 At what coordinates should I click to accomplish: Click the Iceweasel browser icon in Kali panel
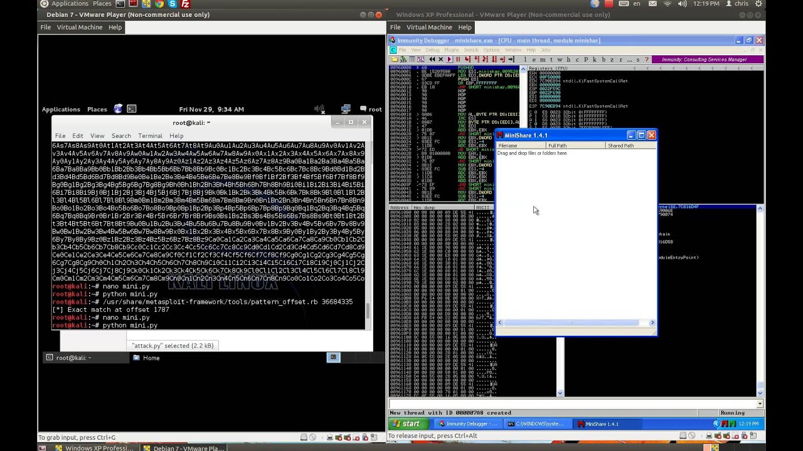(x=118, y=109)
